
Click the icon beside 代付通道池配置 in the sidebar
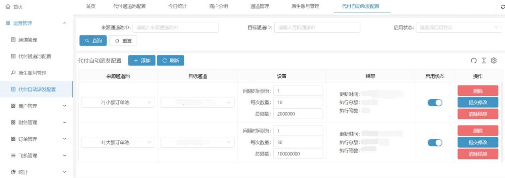pyautogui.click(x=13, y=56)
